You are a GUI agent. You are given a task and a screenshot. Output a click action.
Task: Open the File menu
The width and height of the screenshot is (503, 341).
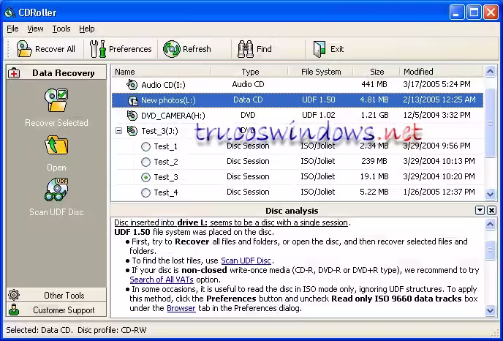click(x=12, y=29)
